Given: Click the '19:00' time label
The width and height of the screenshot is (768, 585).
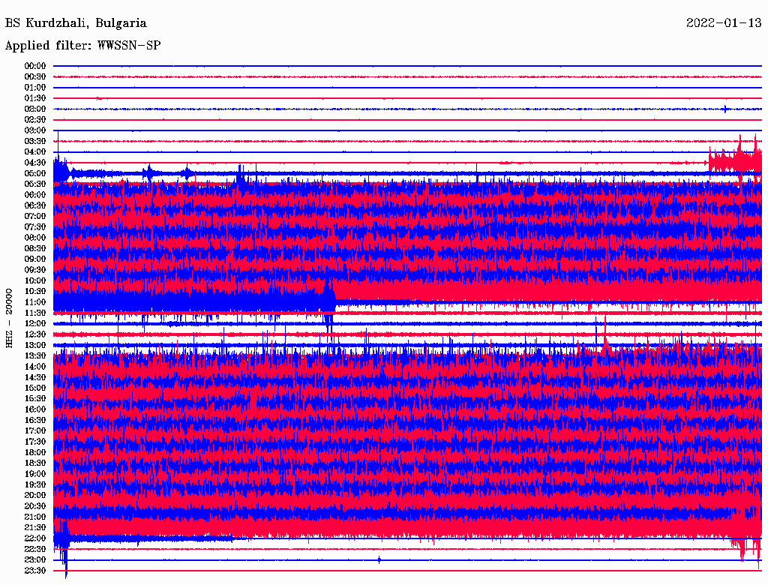Looking at the screenshot, I should (34, 474).
